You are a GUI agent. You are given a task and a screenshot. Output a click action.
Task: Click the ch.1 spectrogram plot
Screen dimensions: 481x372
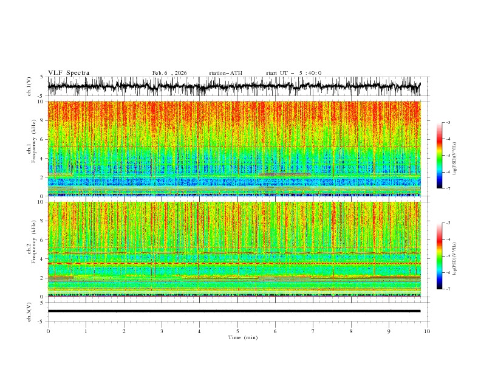[234, 148]
